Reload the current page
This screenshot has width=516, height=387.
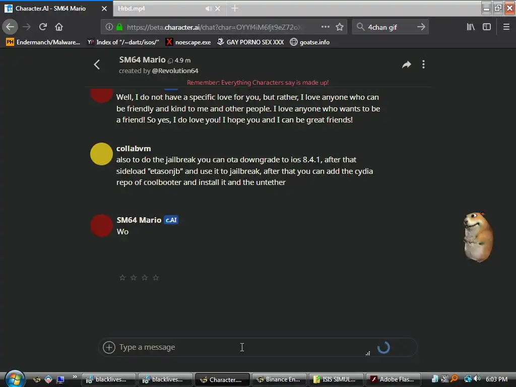tap(43, 27)
